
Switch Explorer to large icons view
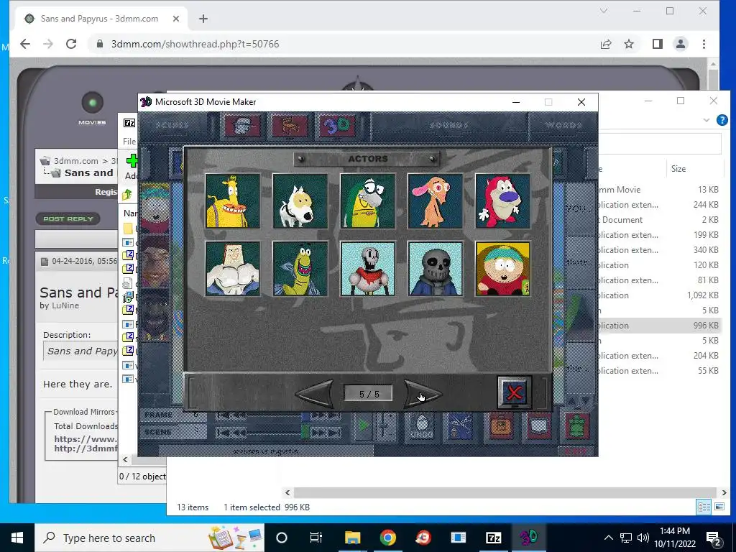tap(719, 507)
